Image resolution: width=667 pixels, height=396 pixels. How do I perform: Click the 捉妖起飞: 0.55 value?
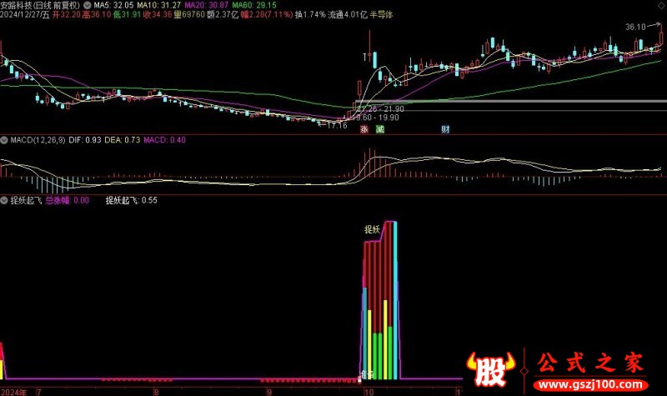point(132,200)
